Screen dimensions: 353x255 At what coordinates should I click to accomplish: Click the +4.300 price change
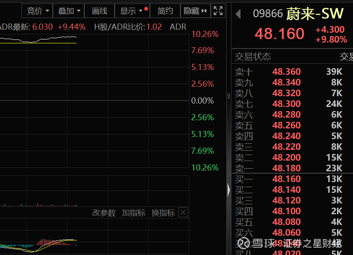[x=330, y=30]
